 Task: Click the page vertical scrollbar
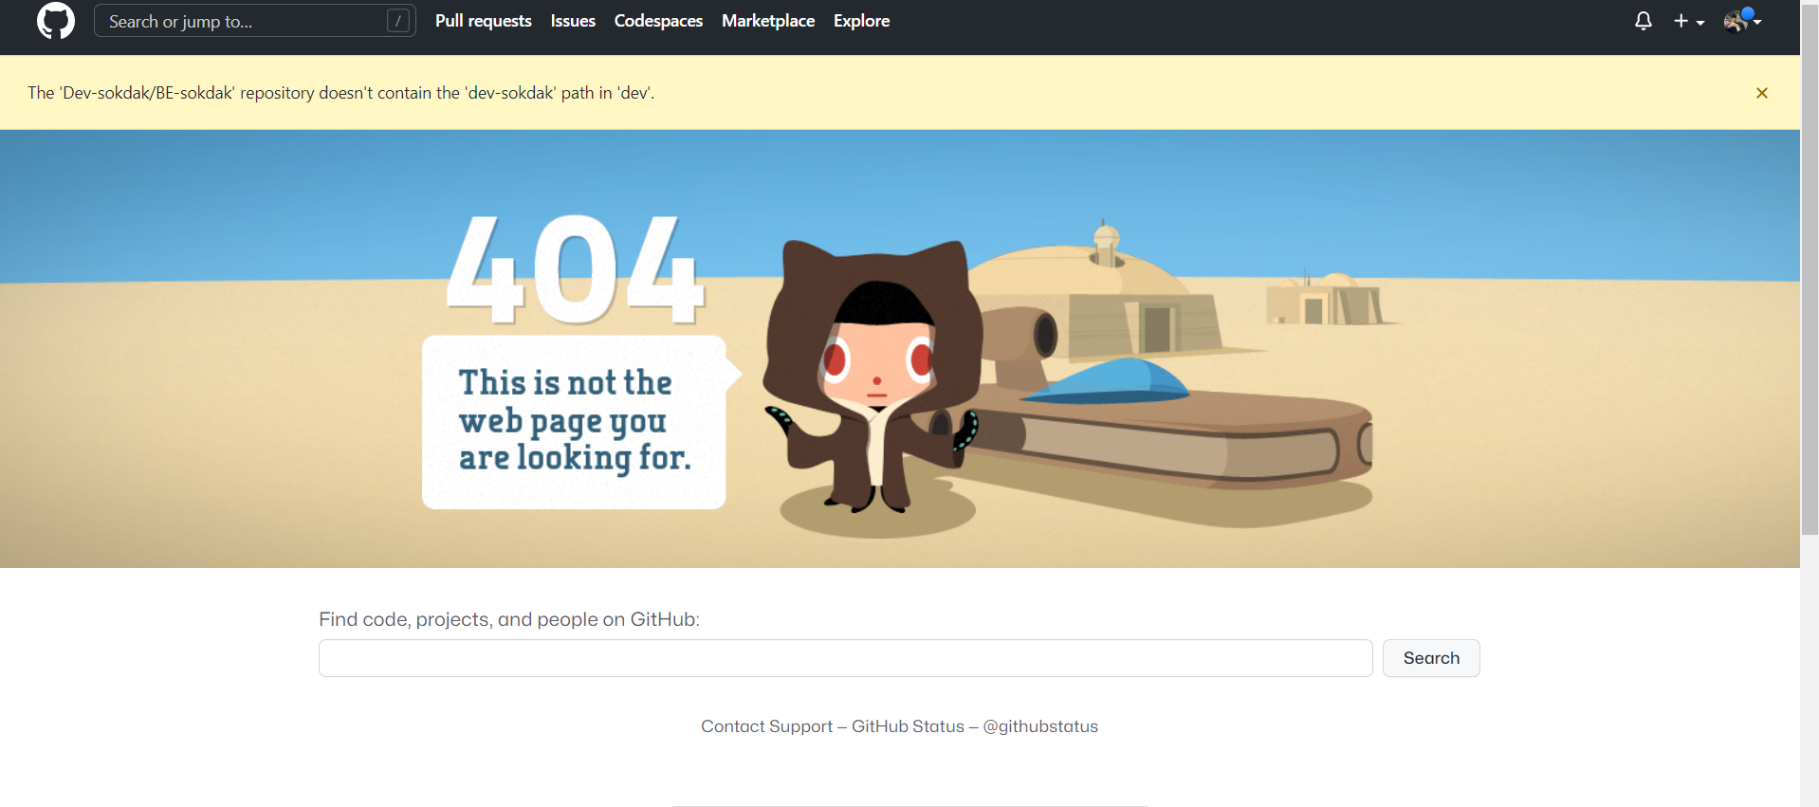1810,270
